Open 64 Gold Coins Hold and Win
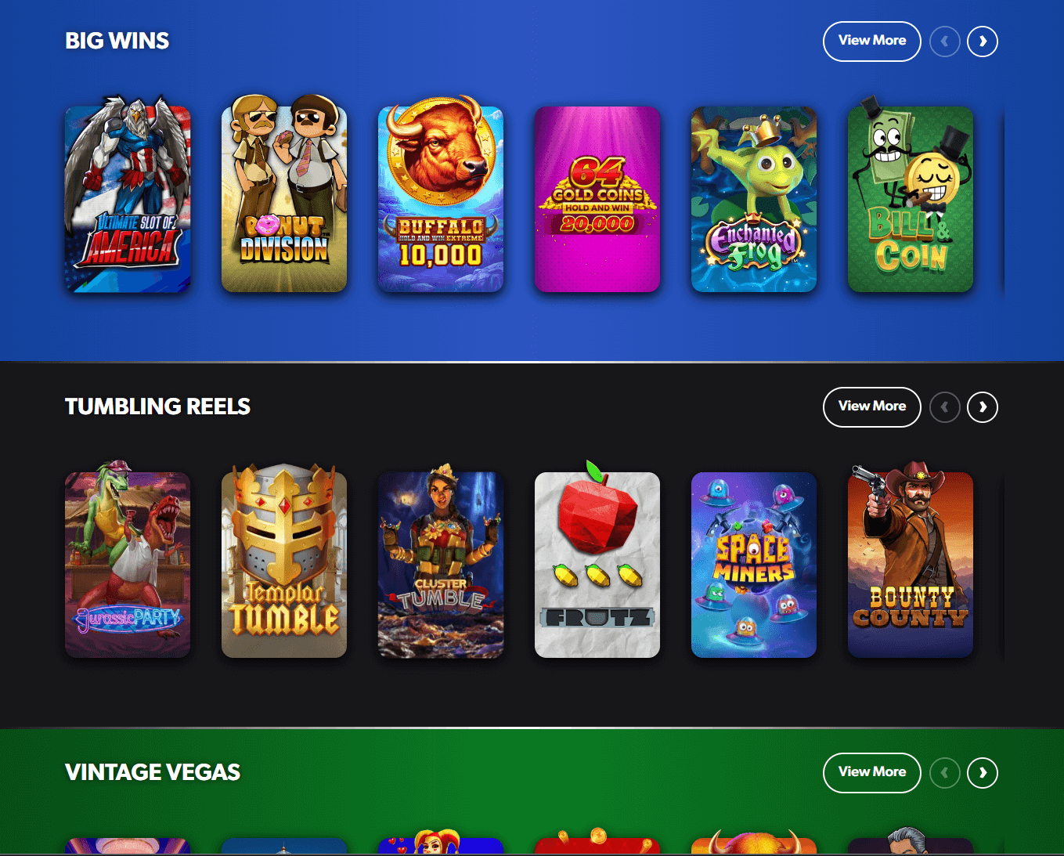The width and height of the screenshot is (1064, 856). 597,199
